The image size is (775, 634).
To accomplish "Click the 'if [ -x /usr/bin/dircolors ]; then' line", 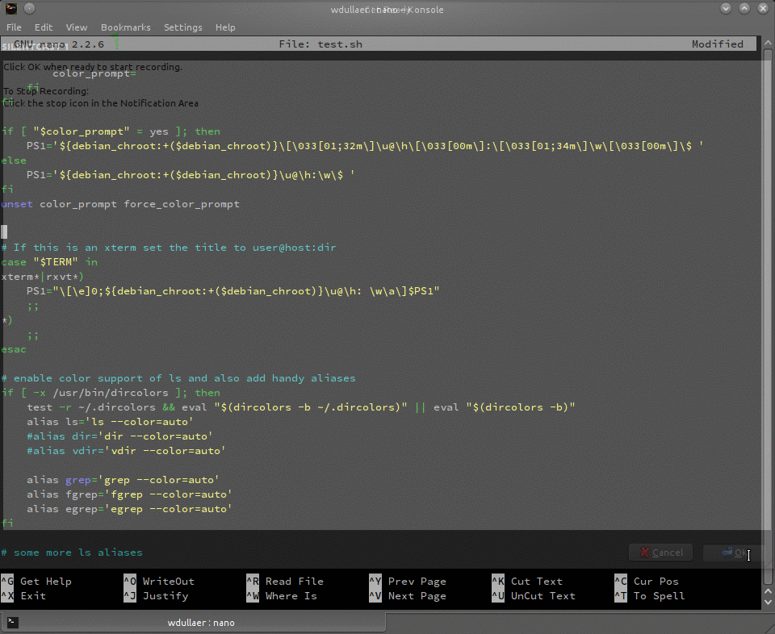I will tap(111, 393).
